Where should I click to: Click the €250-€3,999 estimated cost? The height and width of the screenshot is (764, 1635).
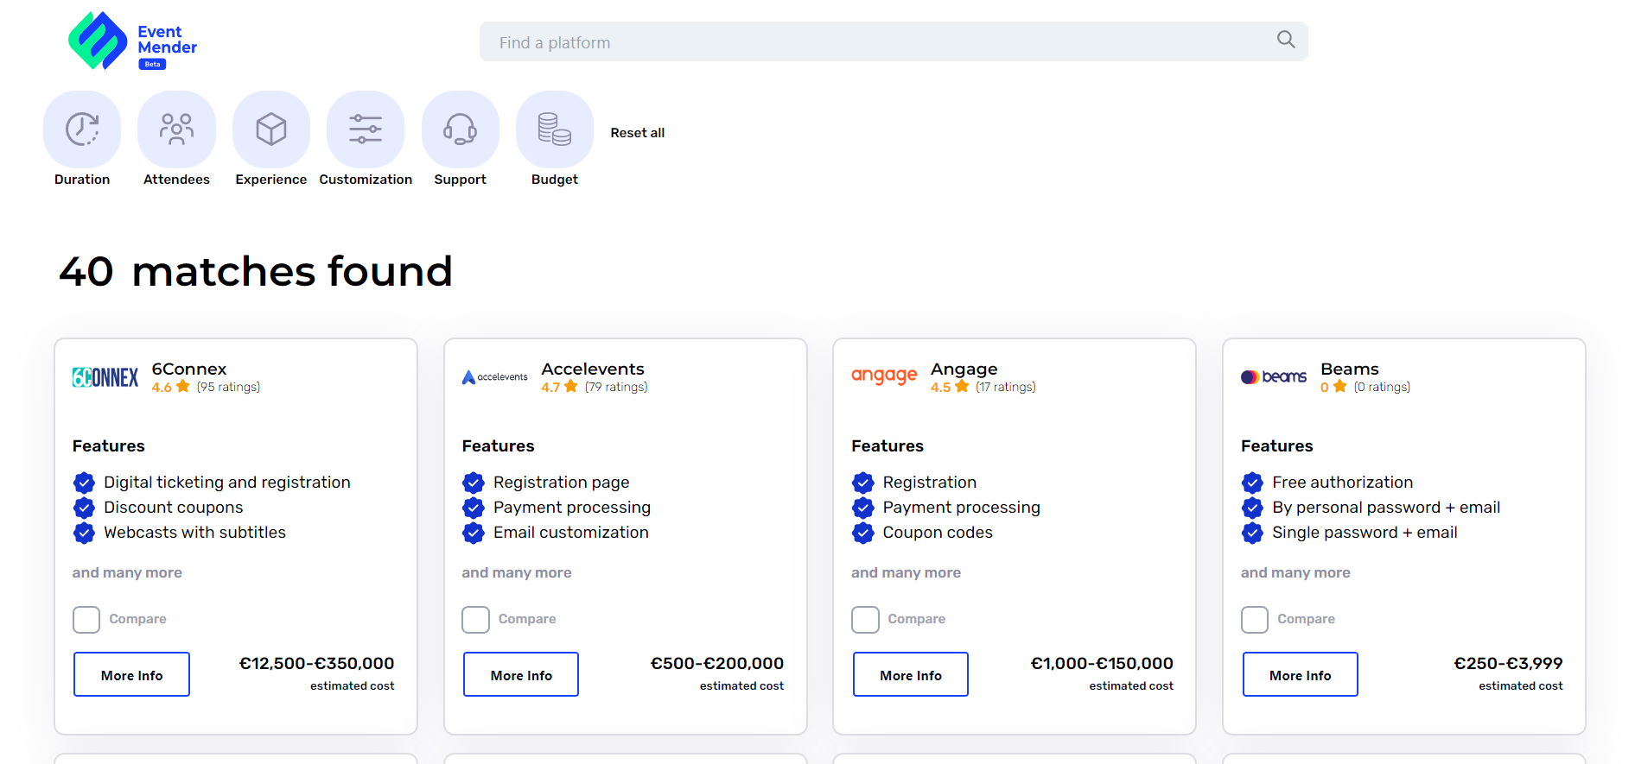tap(1508, 664)
